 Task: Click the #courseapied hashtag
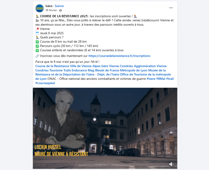click(x=45, y=83)
